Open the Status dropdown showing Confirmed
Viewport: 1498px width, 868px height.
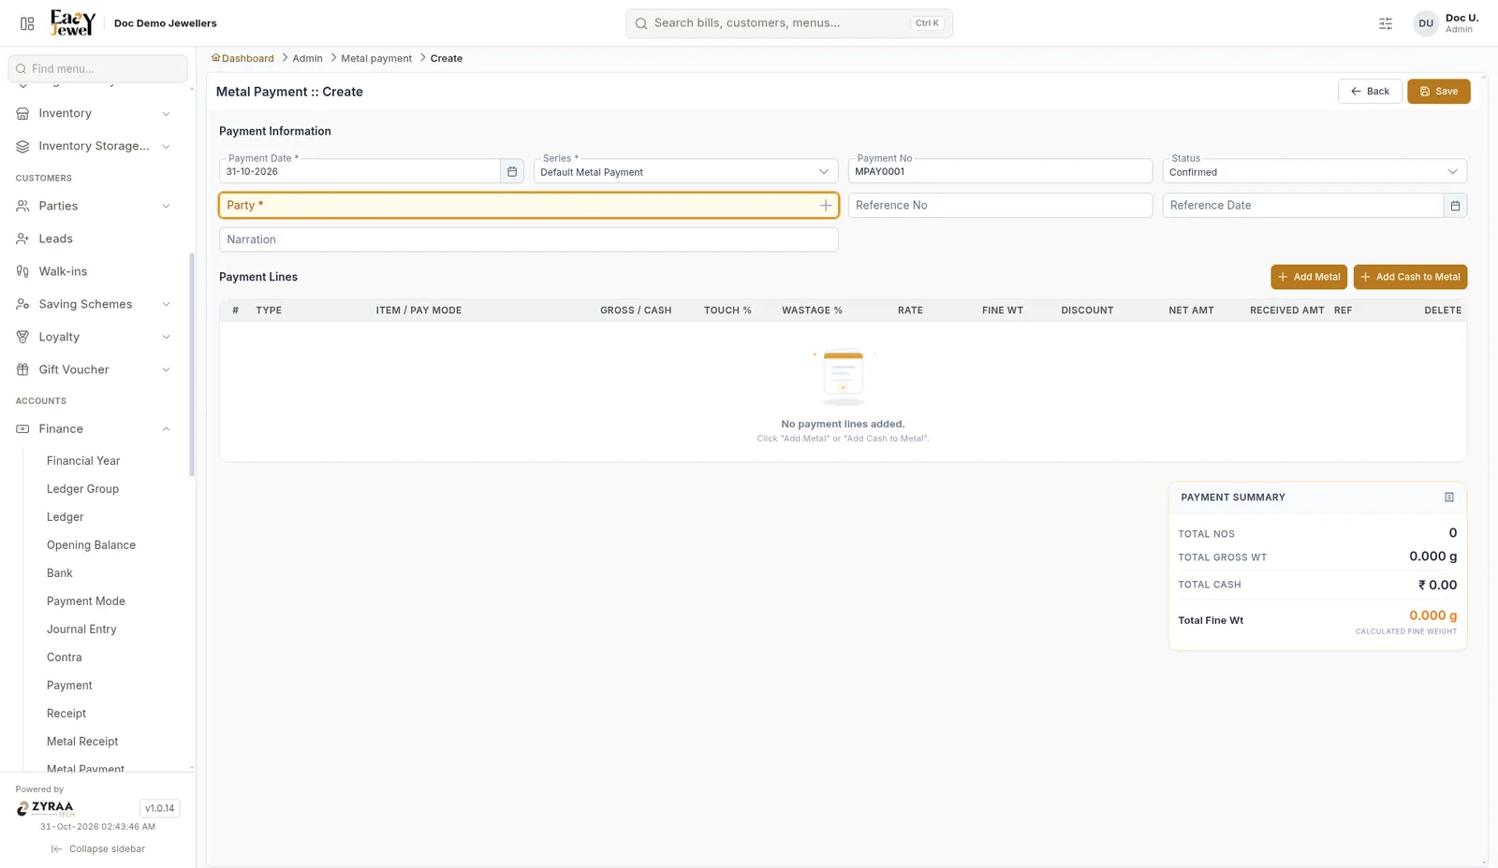(x=1314, y=171)
